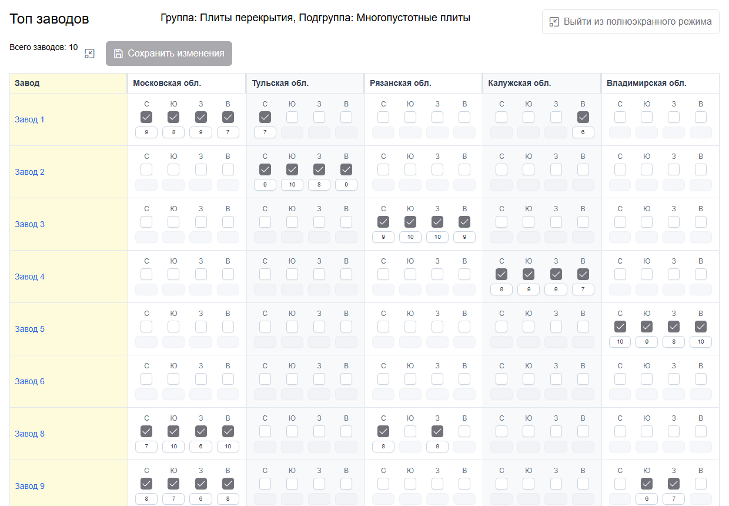
Task: Check Ю for Завод 8 in Рязанская обл.
Action: tap(410, 431)
